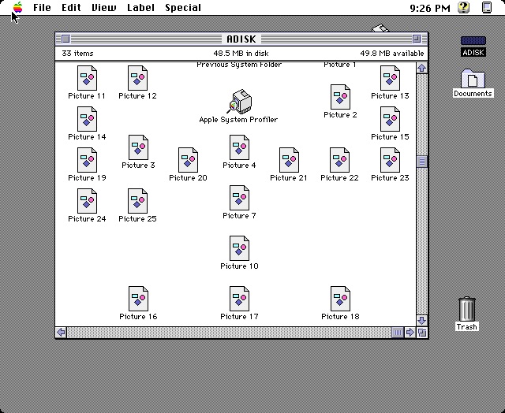Select the Trash can icon
Screen dimensions: 505x413
pos(466,309)
